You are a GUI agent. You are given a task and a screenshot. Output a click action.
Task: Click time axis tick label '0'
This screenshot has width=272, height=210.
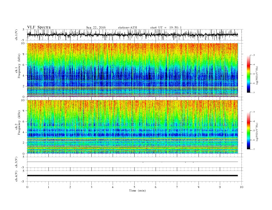pyautogui.click(x=27, y=187)
